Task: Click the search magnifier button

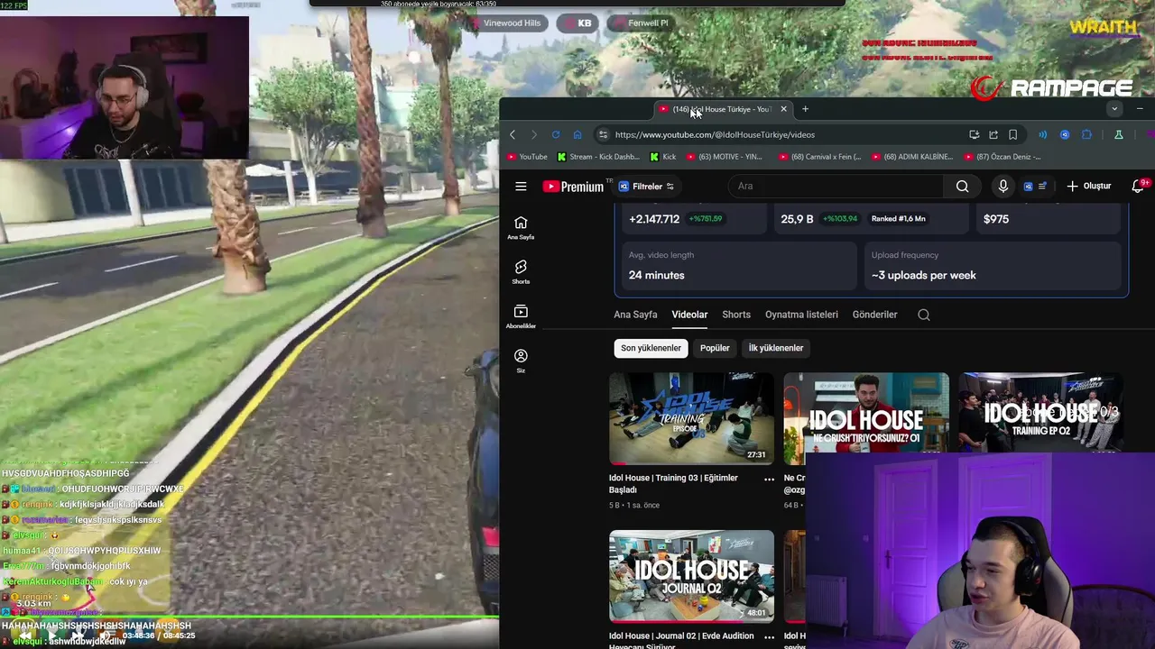Action: tap(962, 187)
